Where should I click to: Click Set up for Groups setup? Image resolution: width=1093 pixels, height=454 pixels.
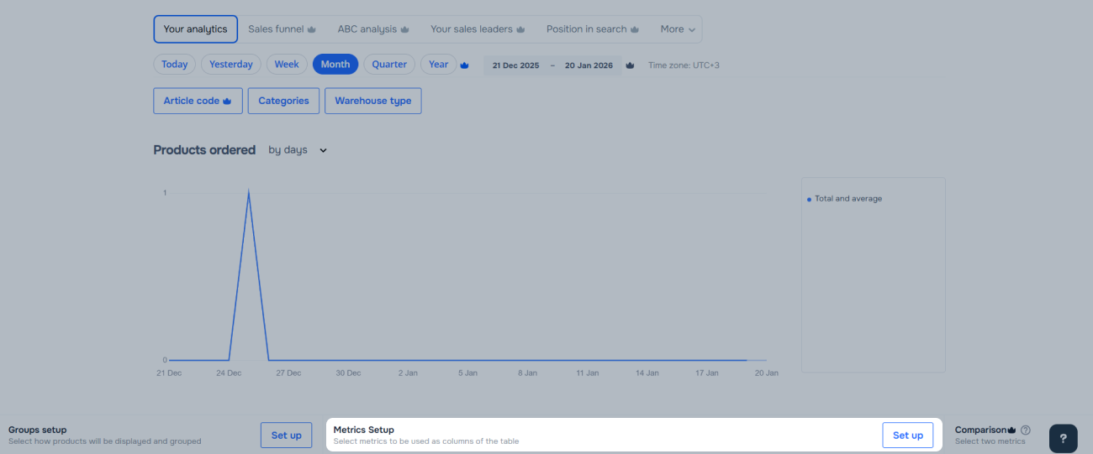pyautogui.click(x=286, y=436)
